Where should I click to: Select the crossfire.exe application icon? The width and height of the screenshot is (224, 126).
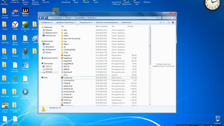(62, 78)
